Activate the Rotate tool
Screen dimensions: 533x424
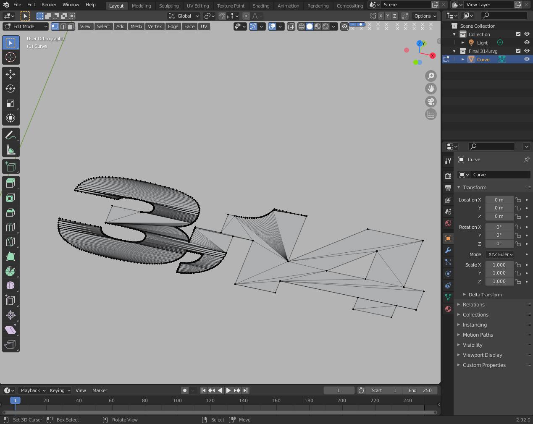(11, 89)
